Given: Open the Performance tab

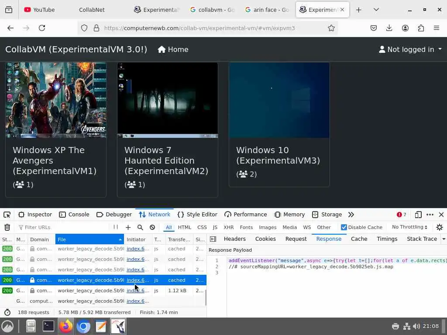Looking at the screenshot, I should (x=246, y=215).
